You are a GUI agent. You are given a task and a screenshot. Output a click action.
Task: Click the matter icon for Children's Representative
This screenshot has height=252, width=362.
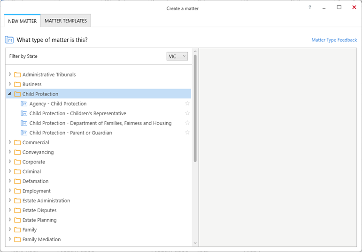[24, 113]
